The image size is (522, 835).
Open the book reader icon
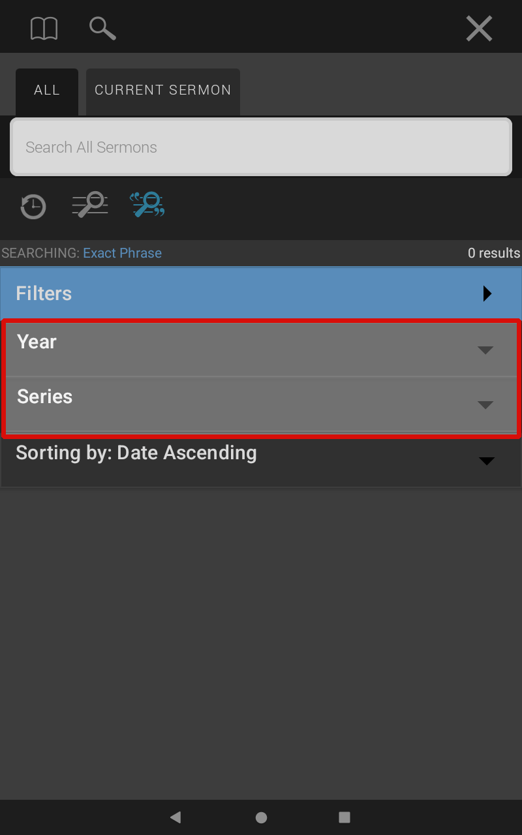click(44, 29)
